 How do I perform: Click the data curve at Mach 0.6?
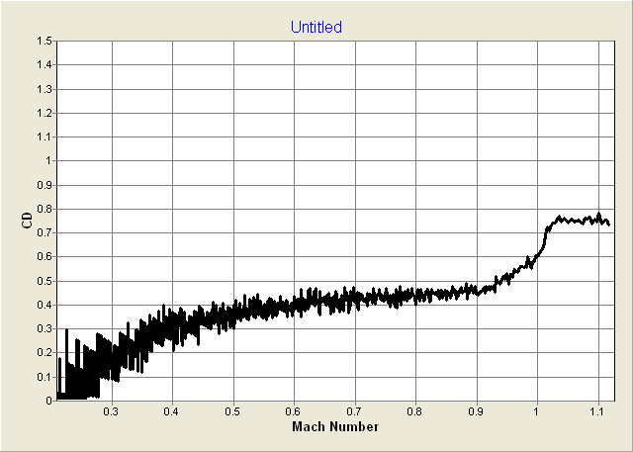[x=294, y=305]
